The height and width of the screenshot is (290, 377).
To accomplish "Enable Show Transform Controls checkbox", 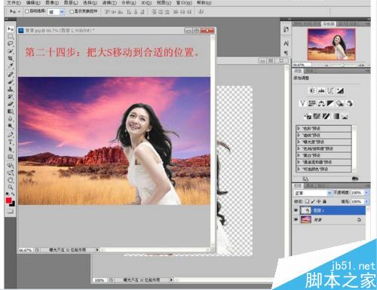I will pos(72,11).
